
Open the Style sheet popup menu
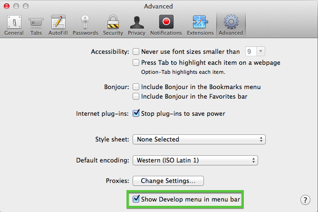tap(199, 139)
